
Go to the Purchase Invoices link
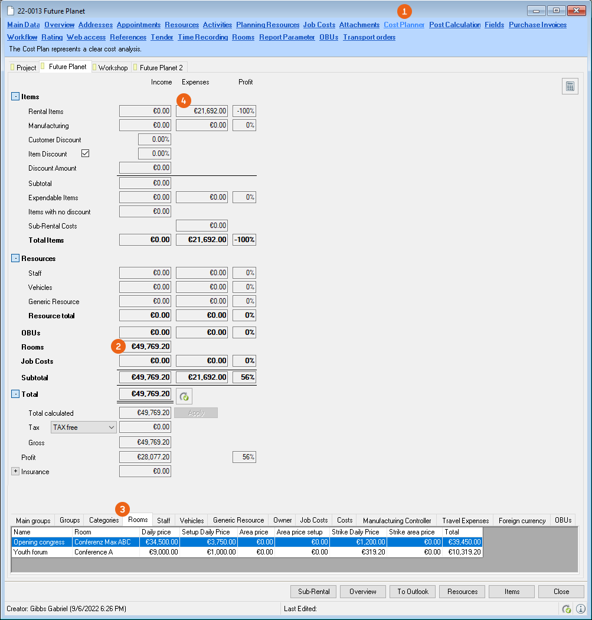pyautogui.click(x=537, y=25)
